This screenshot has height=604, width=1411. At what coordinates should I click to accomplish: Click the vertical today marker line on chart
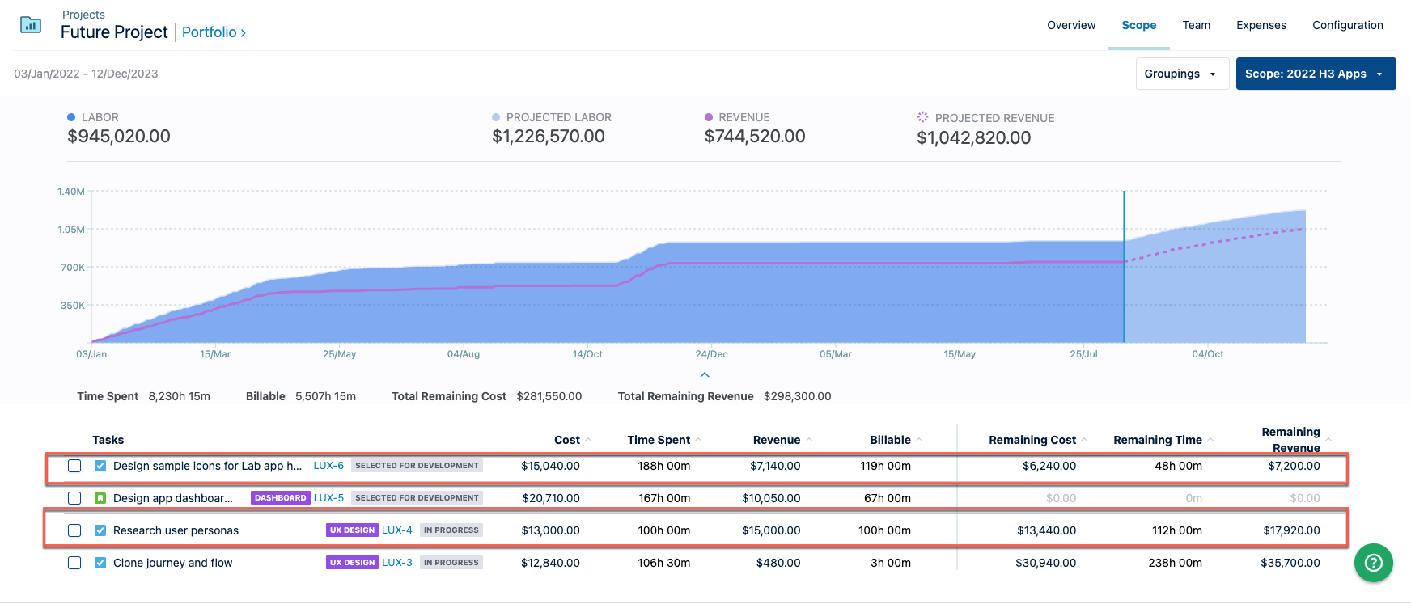click(1124, 267)
